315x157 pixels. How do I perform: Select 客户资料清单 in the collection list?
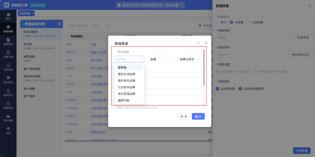(42, 69)
